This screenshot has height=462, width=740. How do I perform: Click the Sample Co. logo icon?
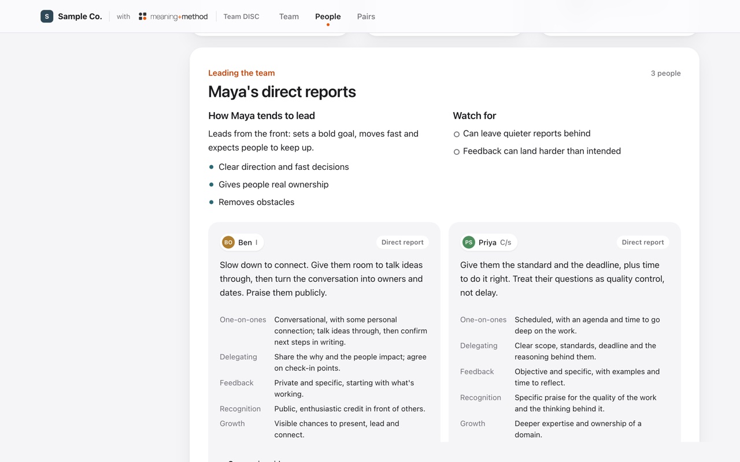(x=47, y=16)
